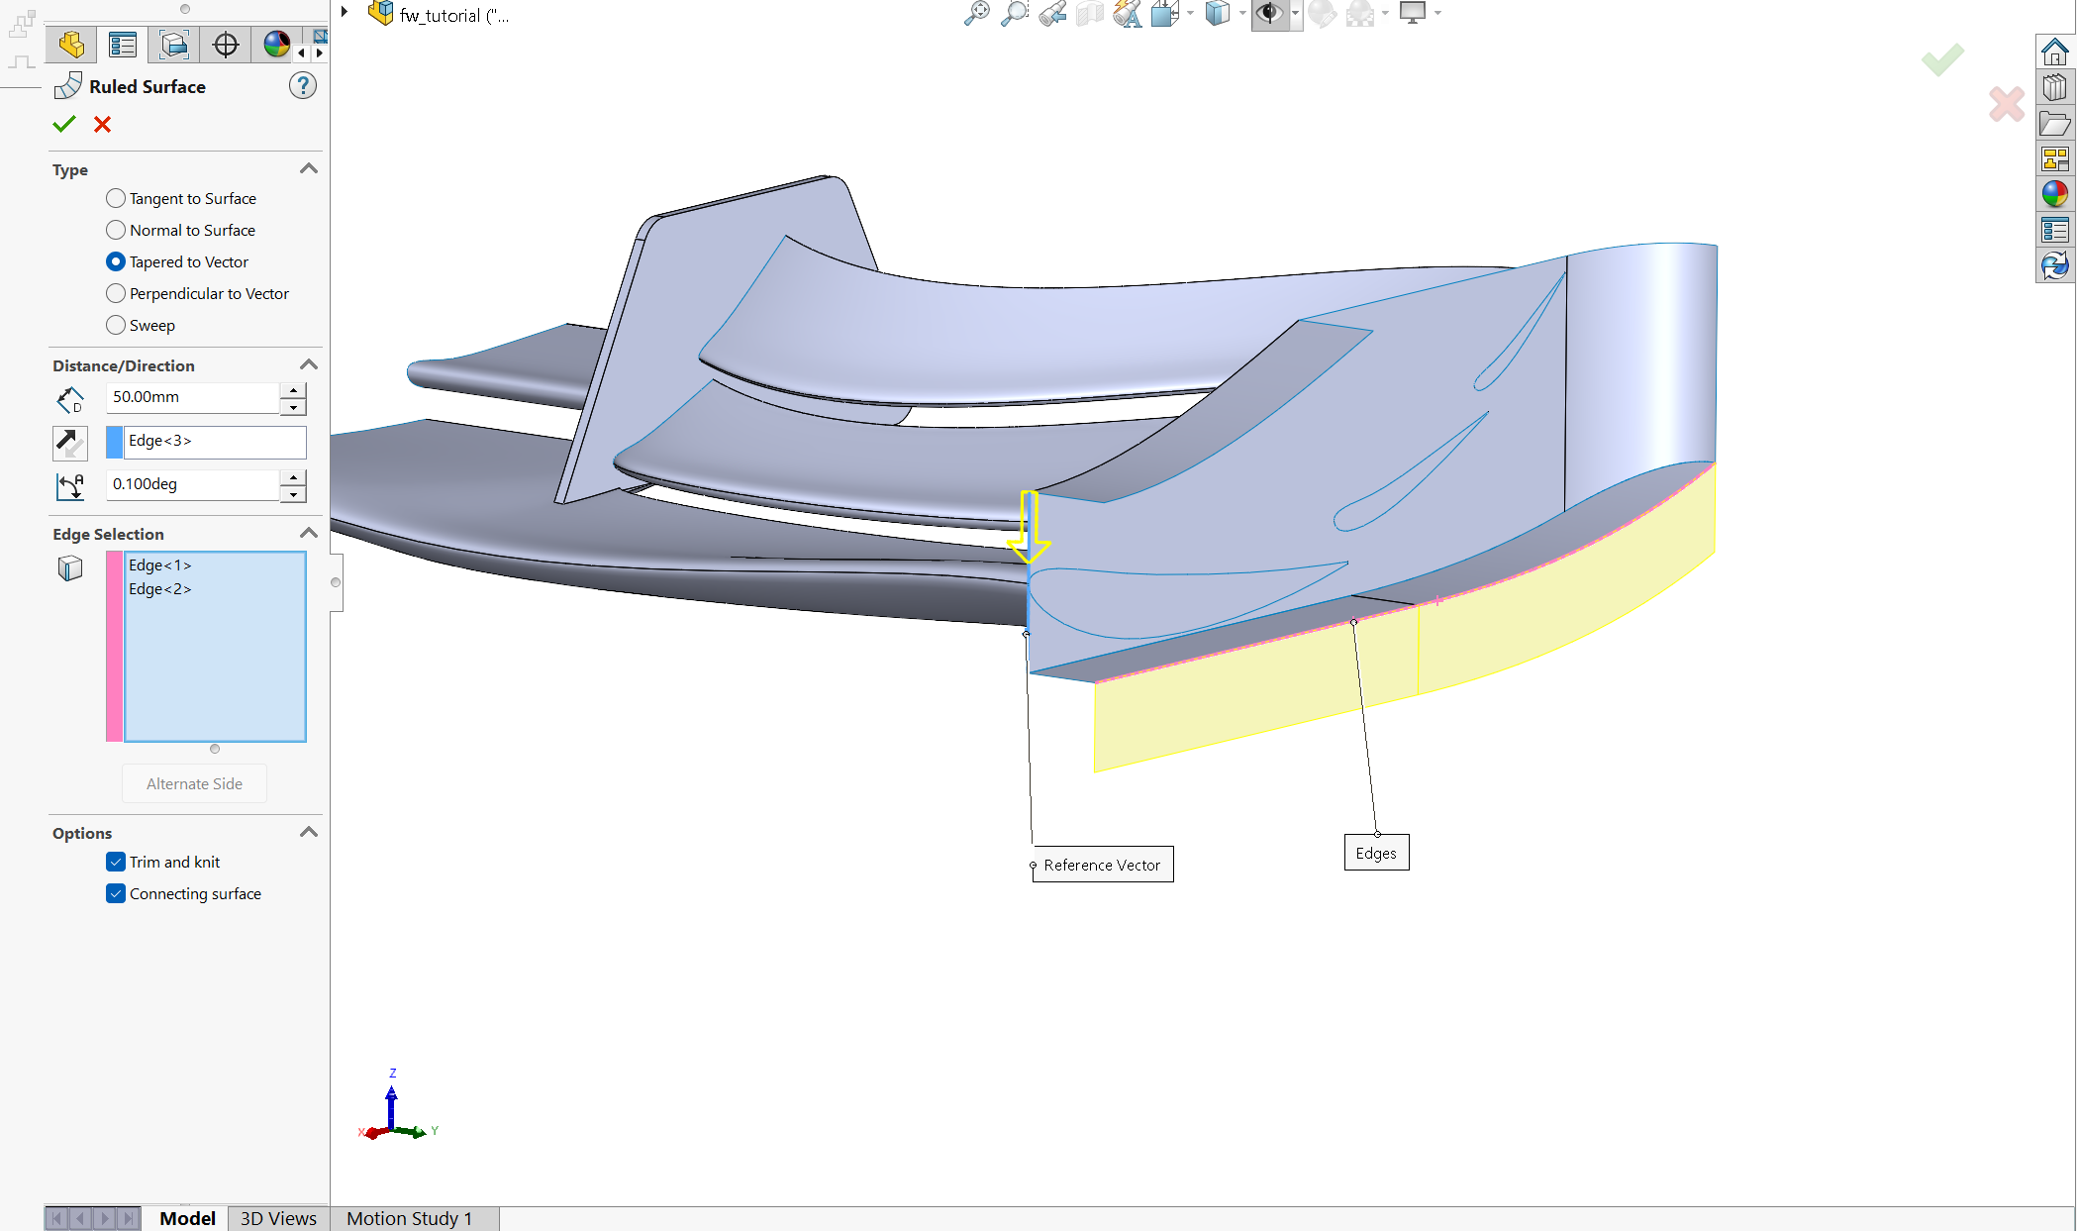The image size is (2077, 1231).
Task: Click the Zoom to Fit icon
Action: 976,14
